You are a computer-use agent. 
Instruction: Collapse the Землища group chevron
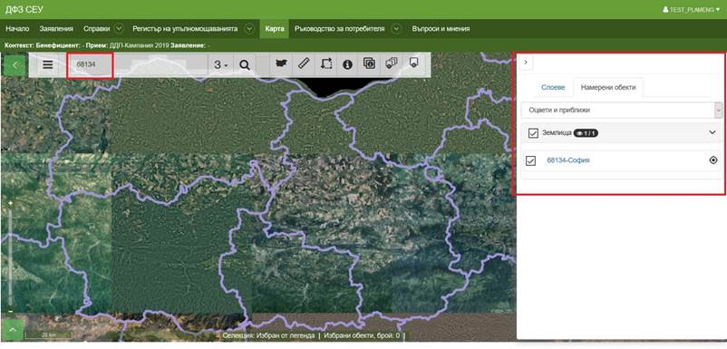(x=712, y=133)
